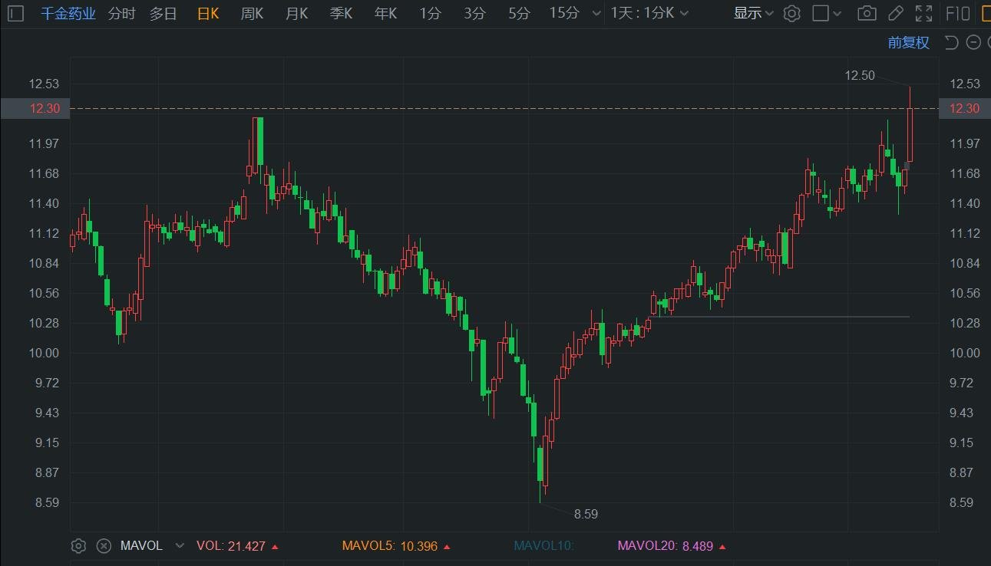Click the undo arrow next to 前复权
Image resolution: width=991 pixels, height=566 pixels.
click(x=952, y=42)
